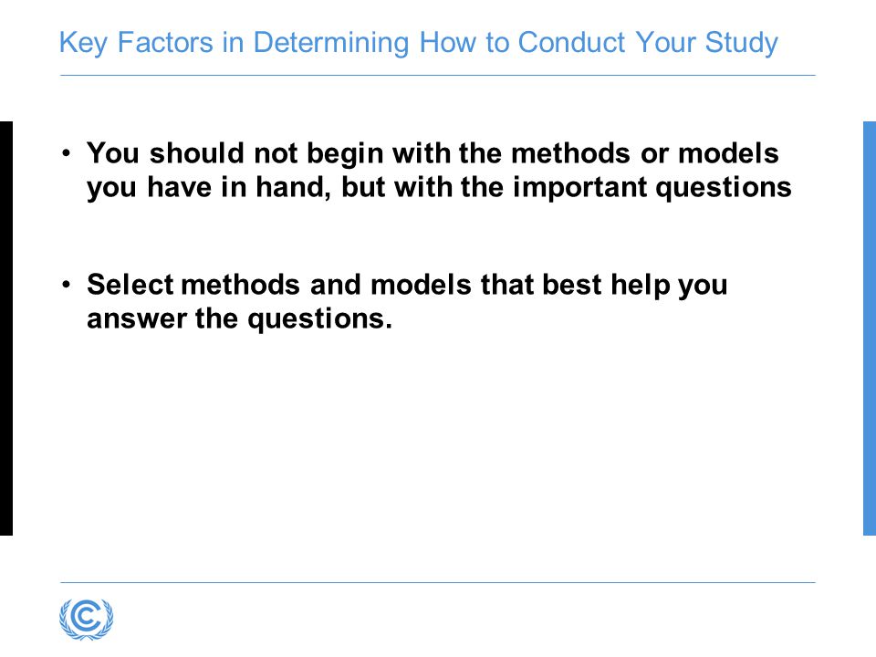Click the word 'Determining' in the heading
This screenshot has width=876, height=657.
click(x=331, y=43)
